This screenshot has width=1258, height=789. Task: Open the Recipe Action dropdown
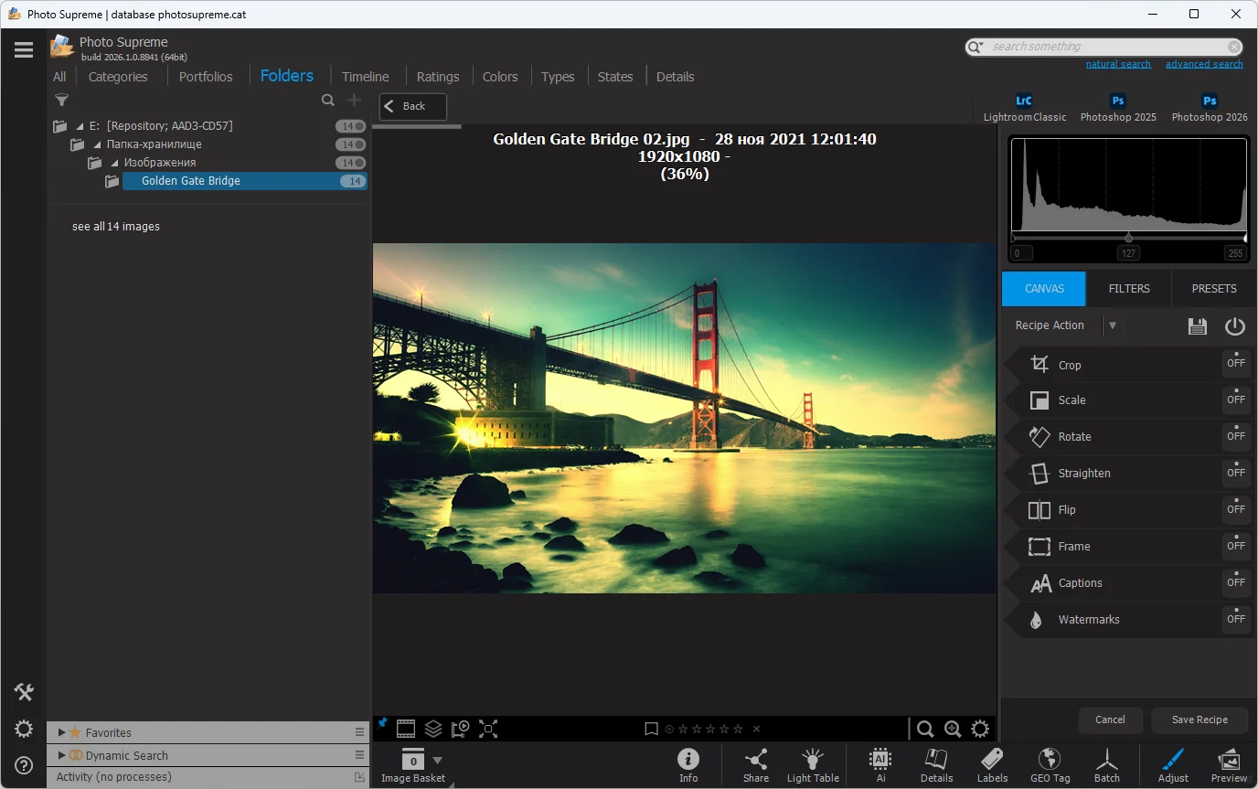click(1112, 325)
